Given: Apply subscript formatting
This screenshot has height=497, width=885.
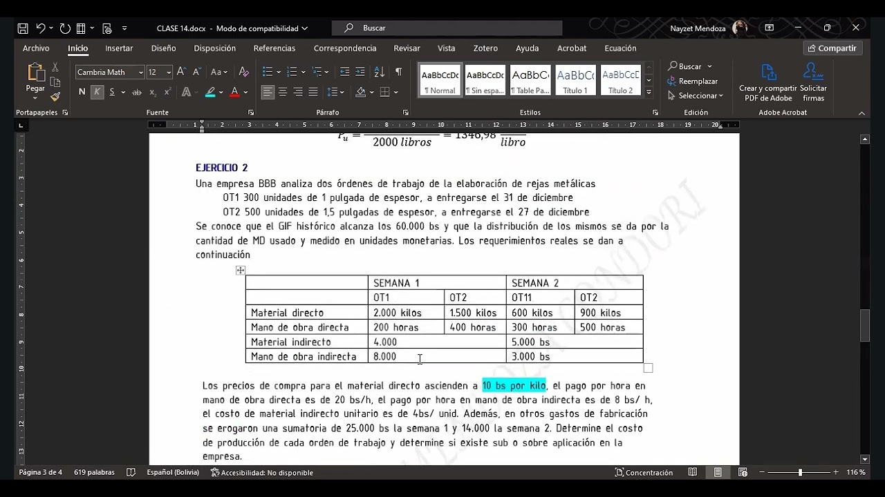Looking at the screenshot, I should [x=152, y=92].
